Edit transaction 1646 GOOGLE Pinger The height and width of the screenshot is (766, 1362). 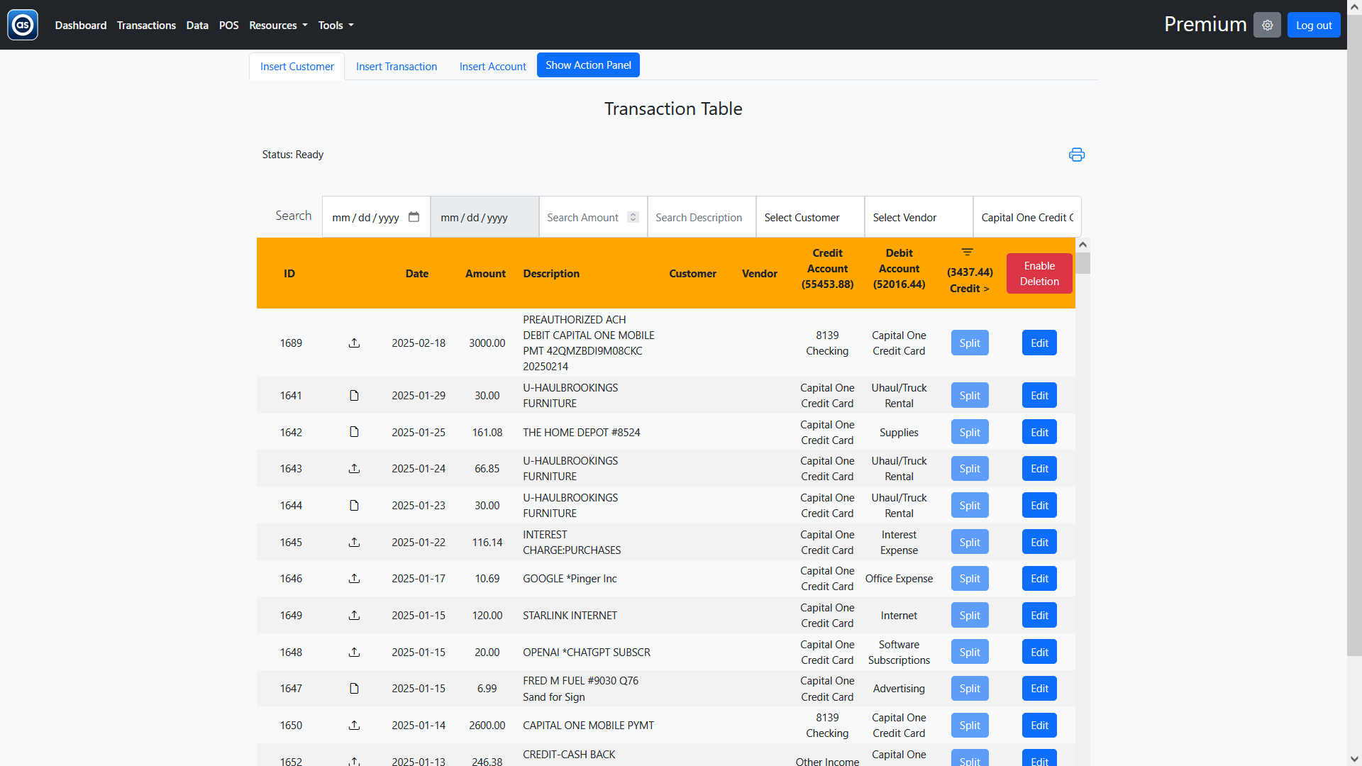coord(1039,578)
